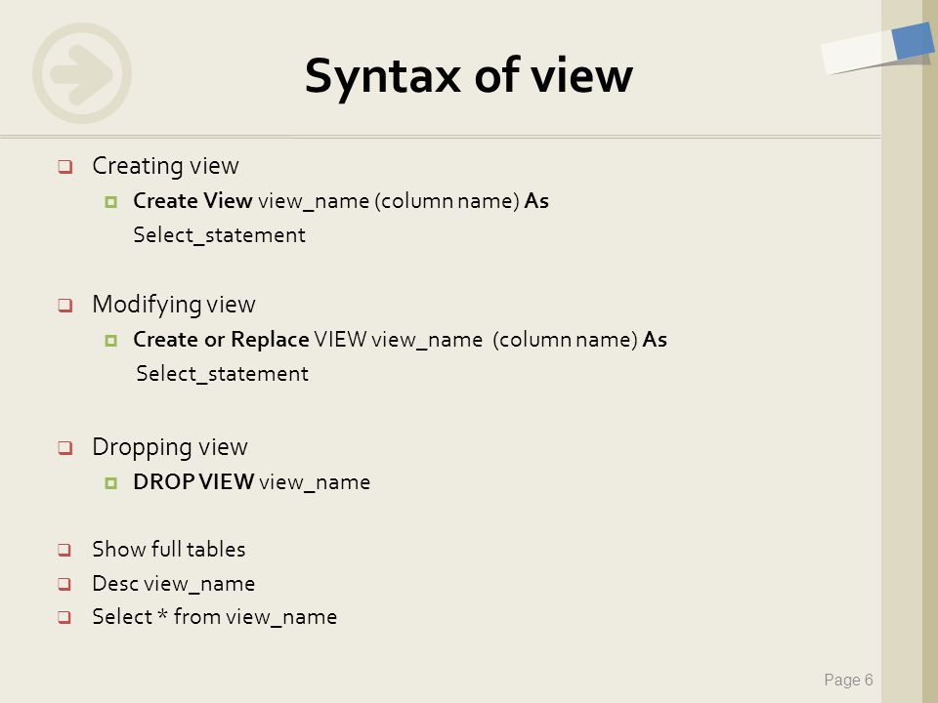Click the green bullet before Create View
The height and width of the screenshot is (703, 938).
110,202
